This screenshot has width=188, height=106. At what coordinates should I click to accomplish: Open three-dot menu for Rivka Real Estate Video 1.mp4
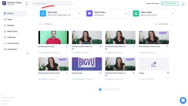pyautogui.click(x=134, y=79)
